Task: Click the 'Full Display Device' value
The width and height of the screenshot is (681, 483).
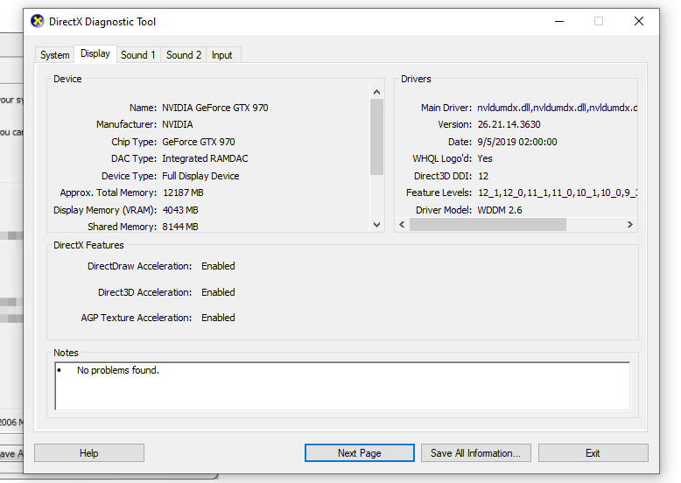Action: [x=200, y=176]
